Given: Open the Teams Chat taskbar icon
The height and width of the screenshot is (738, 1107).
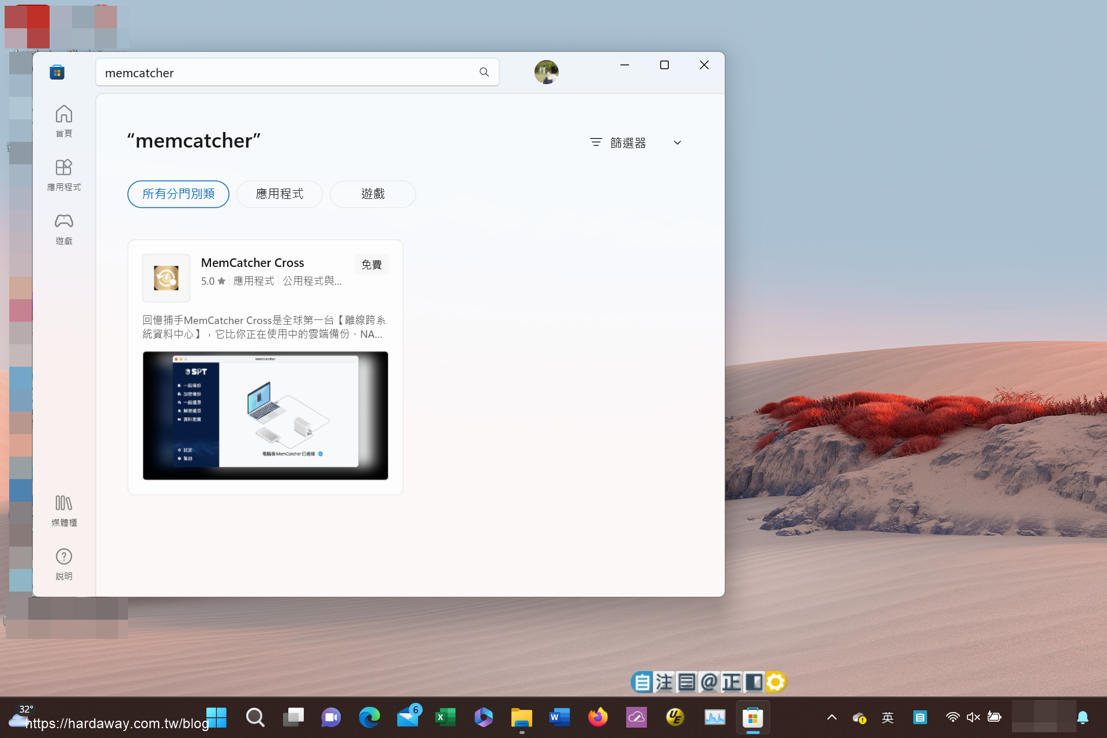Looking at the screenshot, I should coord(331,717).
